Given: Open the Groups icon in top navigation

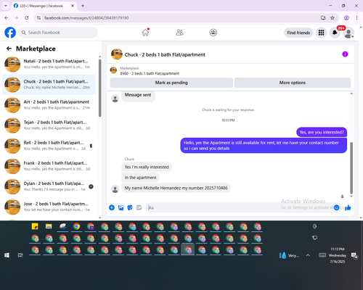Looking at the screenshot, I should 213,33.
